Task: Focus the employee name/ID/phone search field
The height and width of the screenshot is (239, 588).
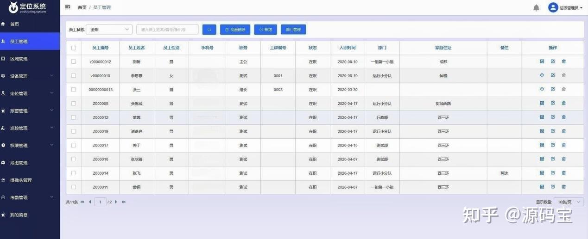Action: click(167, 30)
